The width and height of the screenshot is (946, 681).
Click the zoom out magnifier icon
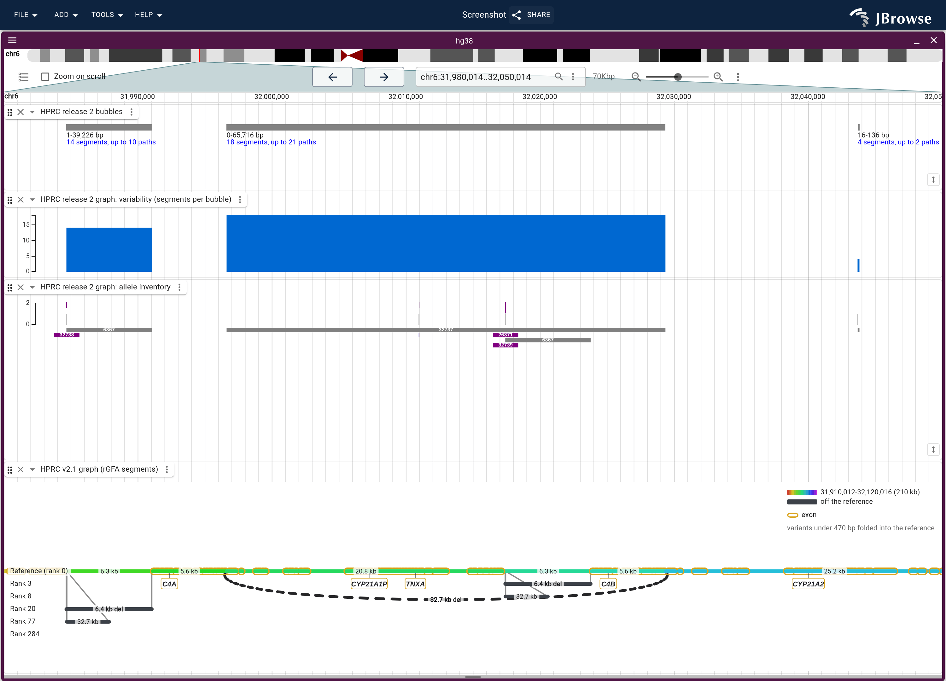point(636,77)
